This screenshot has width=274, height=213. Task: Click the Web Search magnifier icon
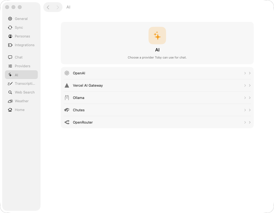(10, 92)
